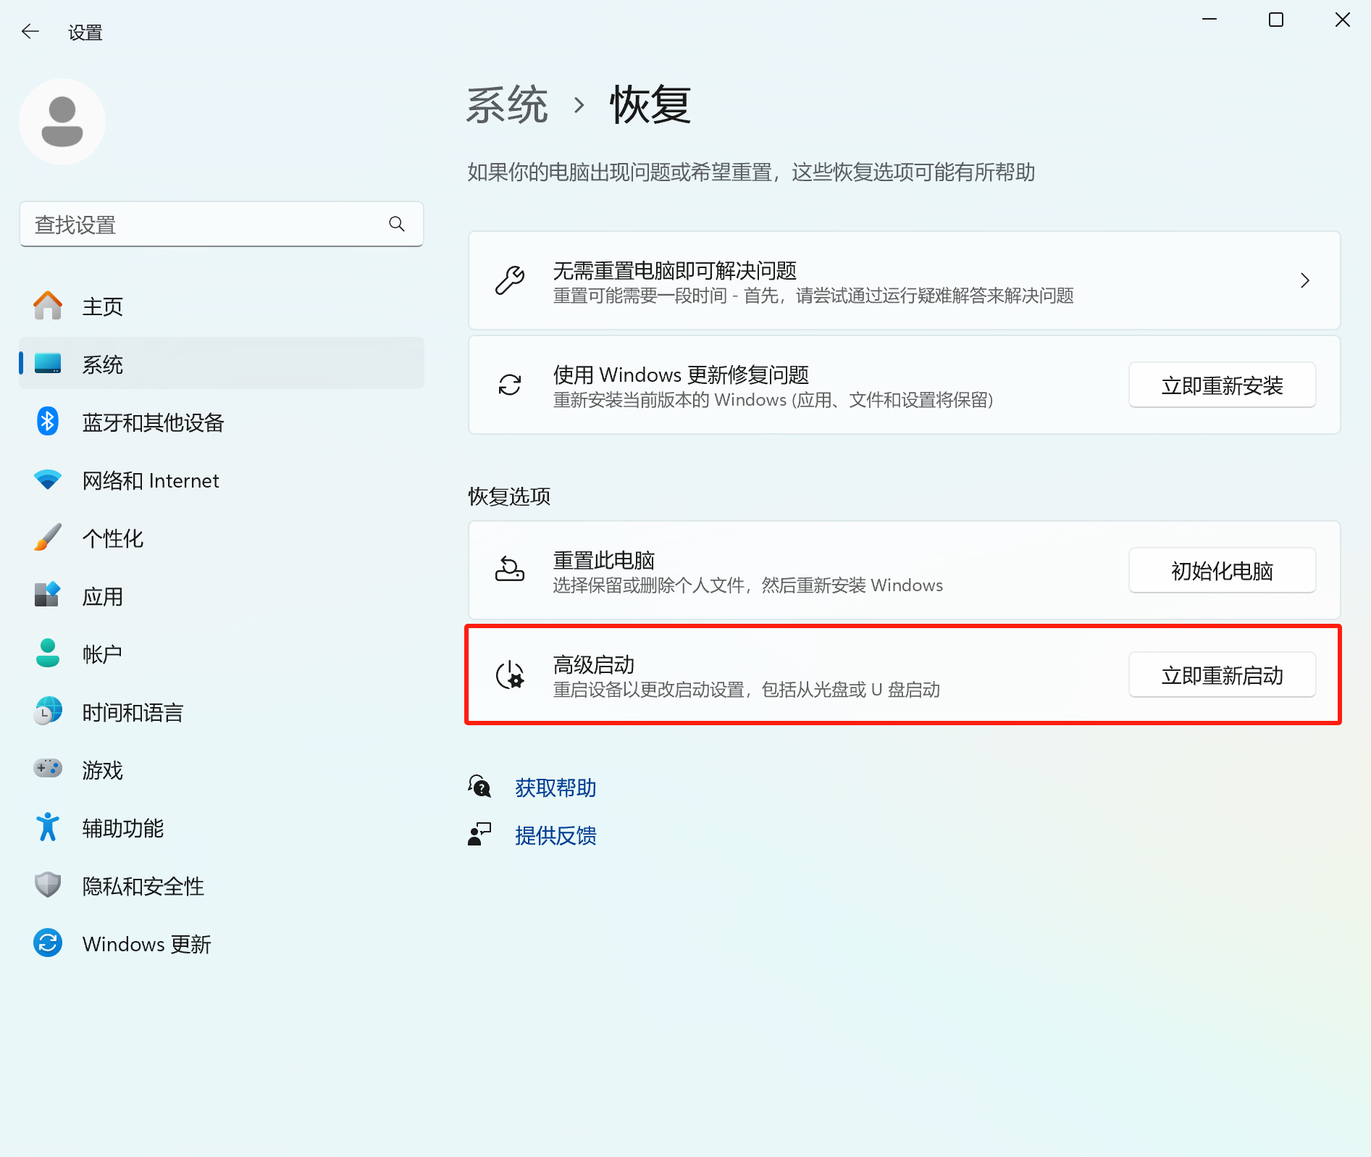Open 帐户 in the sidebar
Image resolution: width=1371 pixels, height=1157 pixels.
[x=222, y=653]
